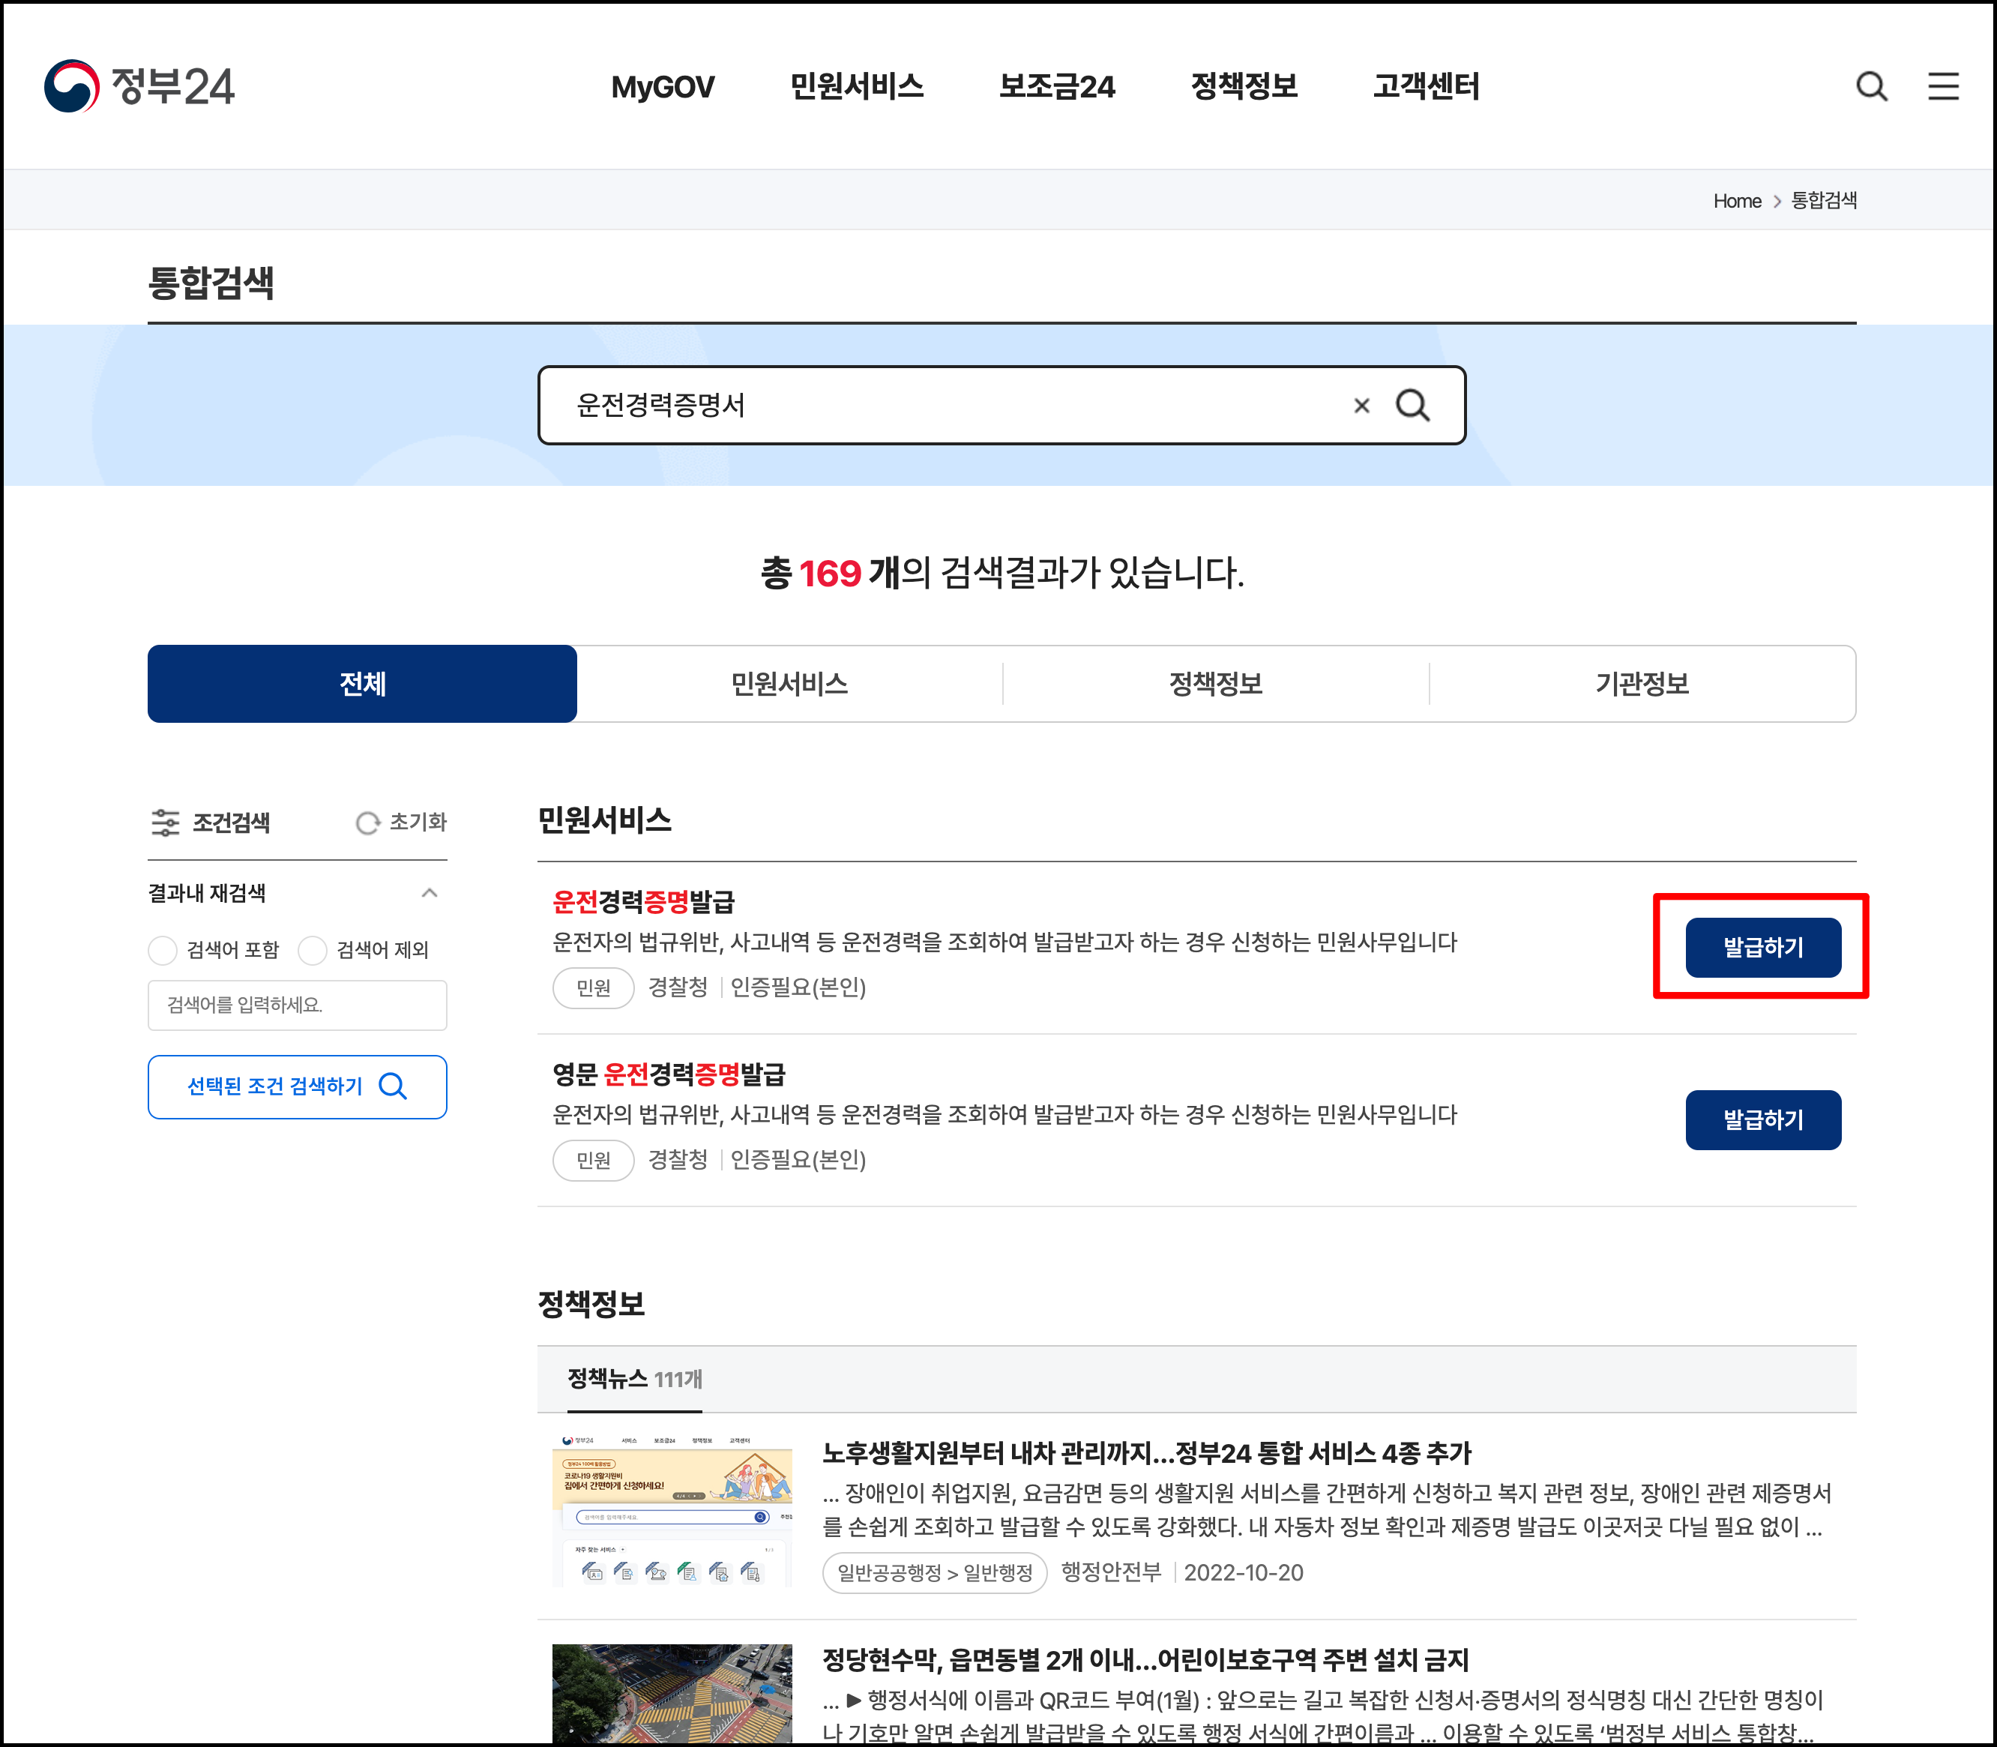Open 고객센터 menu
This screenshot has height=1747, width=1997.
tap(1427, 87)
